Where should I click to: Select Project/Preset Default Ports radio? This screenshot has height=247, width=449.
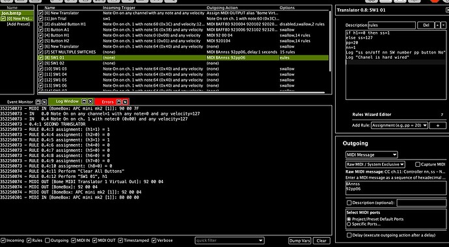(349, 219)
